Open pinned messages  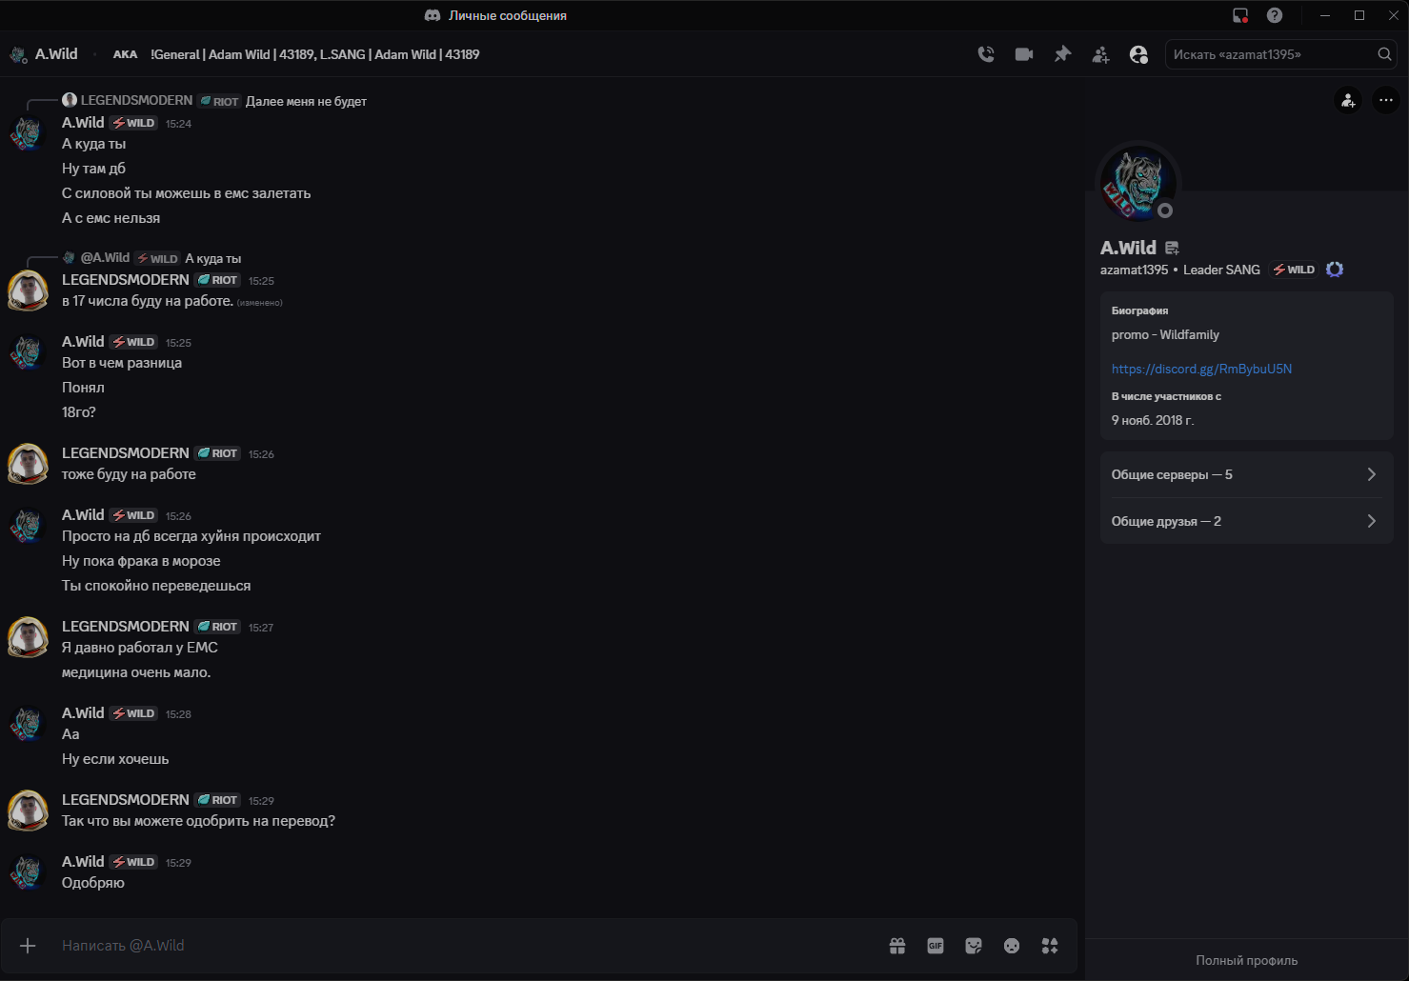click(x=1062, y=54)
